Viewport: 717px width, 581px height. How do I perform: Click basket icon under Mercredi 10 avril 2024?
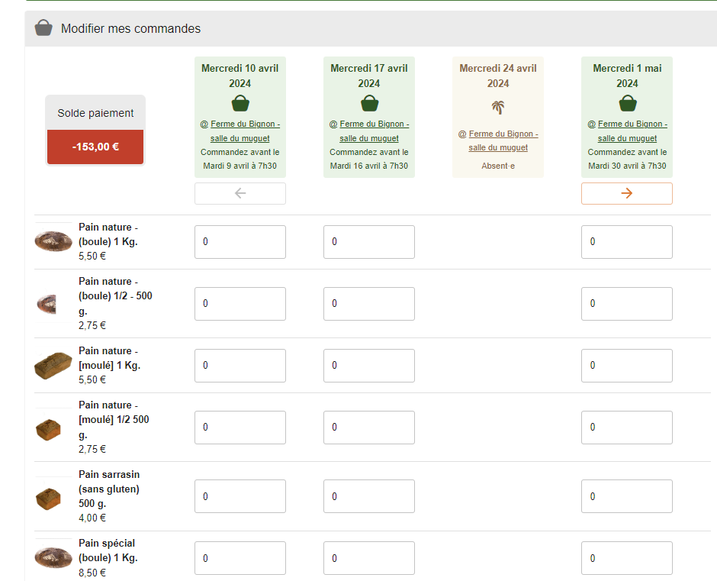(x=240, y=103)
